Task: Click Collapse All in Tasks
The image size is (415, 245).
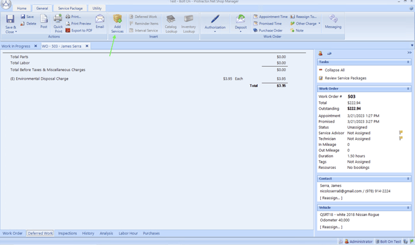Action: (x=334, y=70)
